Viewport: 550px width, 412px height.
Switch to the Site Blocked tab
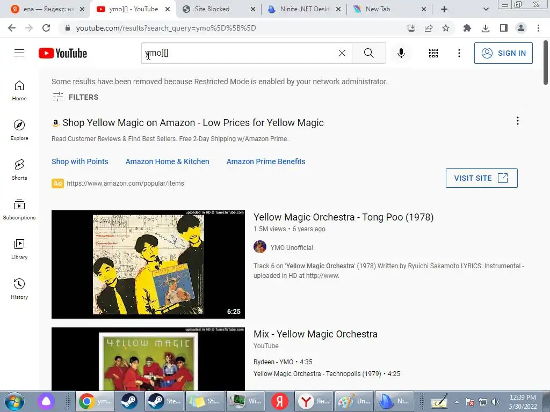218,9
